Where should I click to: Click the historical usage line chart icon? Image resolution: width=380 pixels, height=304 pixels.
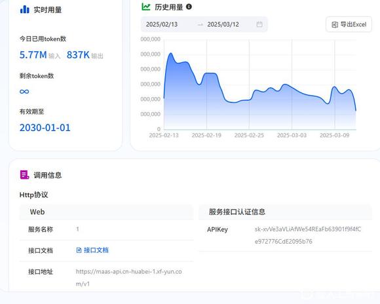tap(146, 7)
